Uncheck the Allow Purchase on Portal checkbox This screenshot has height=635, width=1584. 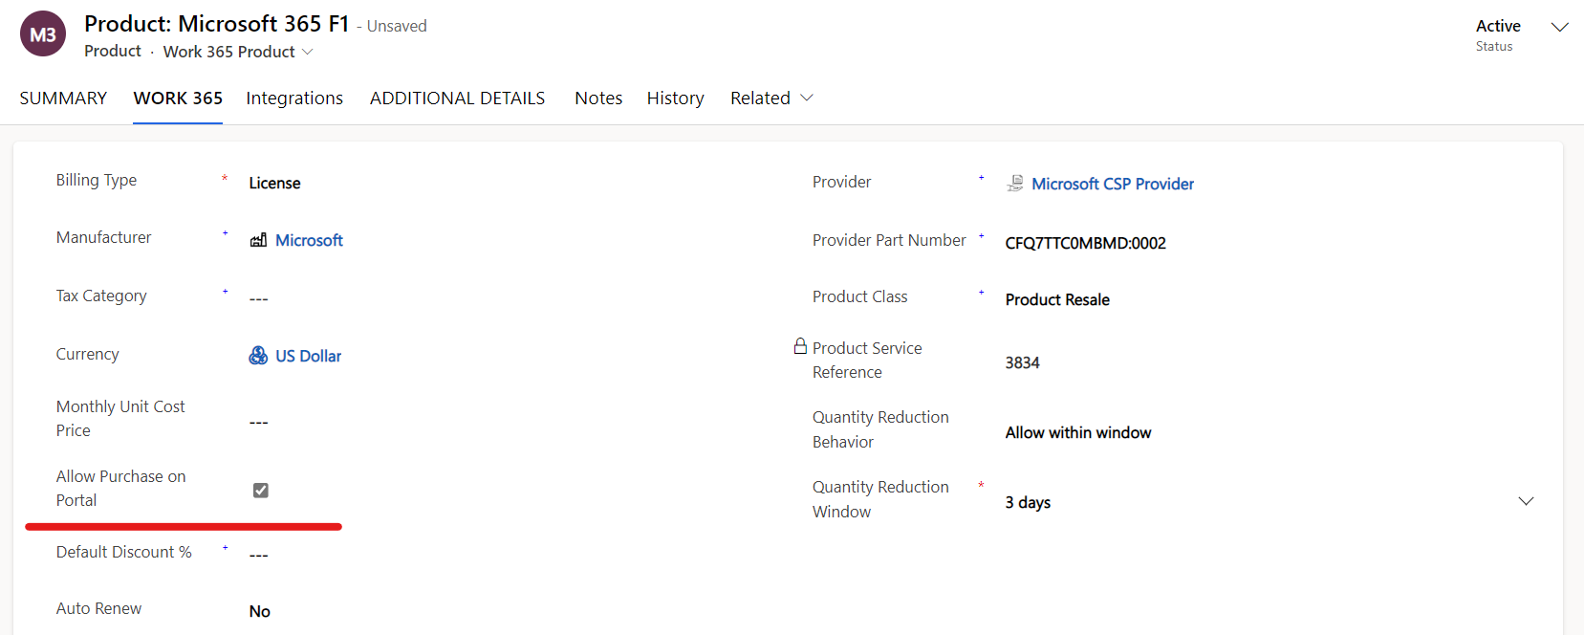(260, 490)
